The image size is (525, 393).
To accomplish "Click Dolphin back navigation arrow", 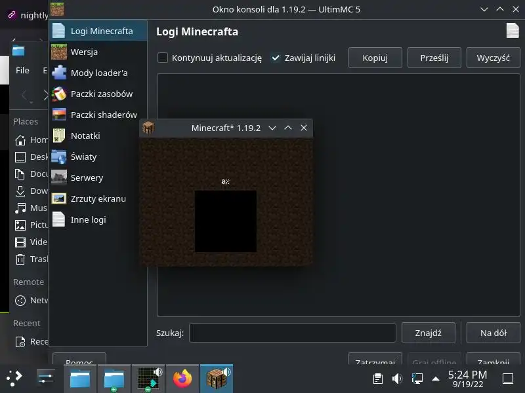I will click(25, 96).
